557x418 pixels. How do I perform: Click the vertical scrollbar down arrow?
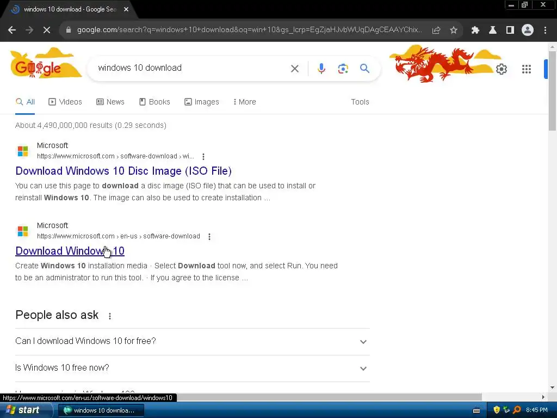tap(552, 388)
